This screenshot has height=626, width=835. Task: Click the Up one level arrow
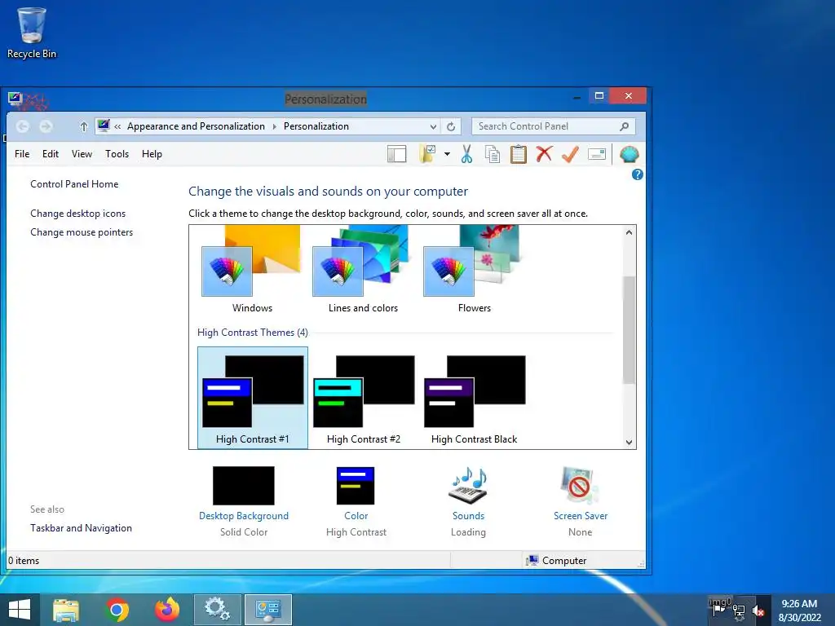click(84, 126)
